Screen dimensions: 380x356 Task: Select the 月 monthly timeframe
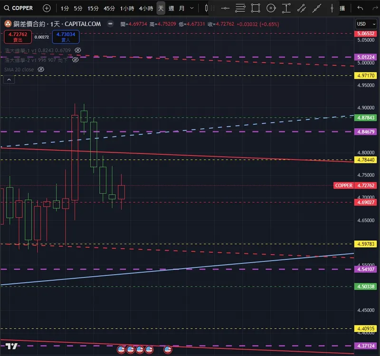point(181,9)
